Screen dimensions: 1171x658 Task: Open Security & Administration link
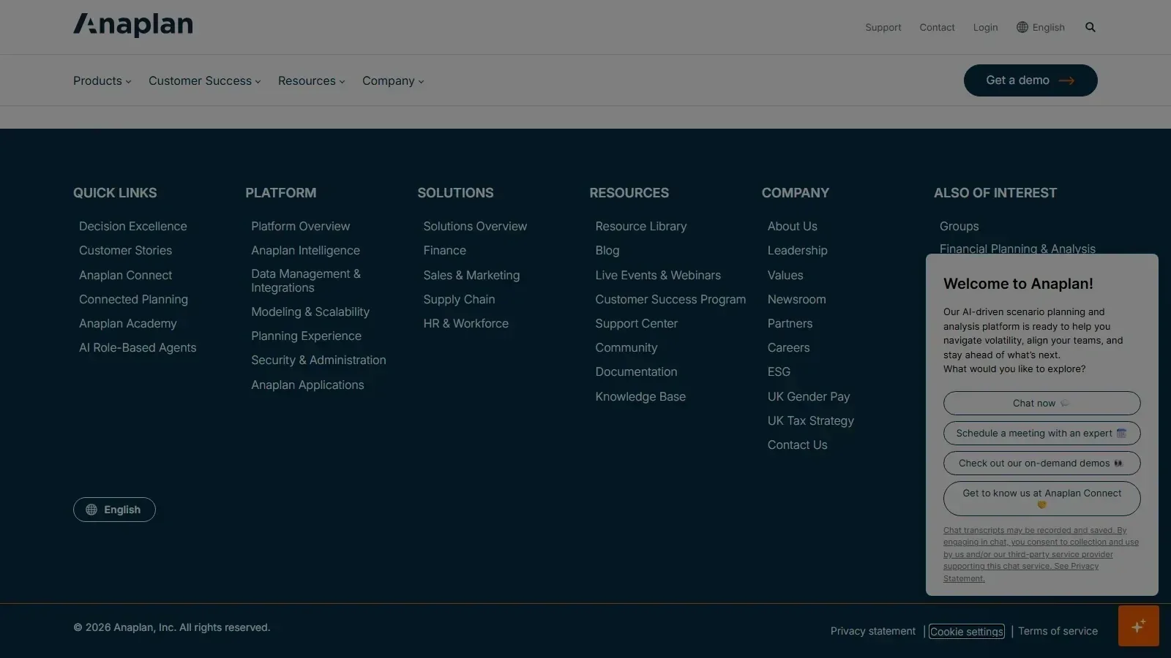[x=318, y=360]
